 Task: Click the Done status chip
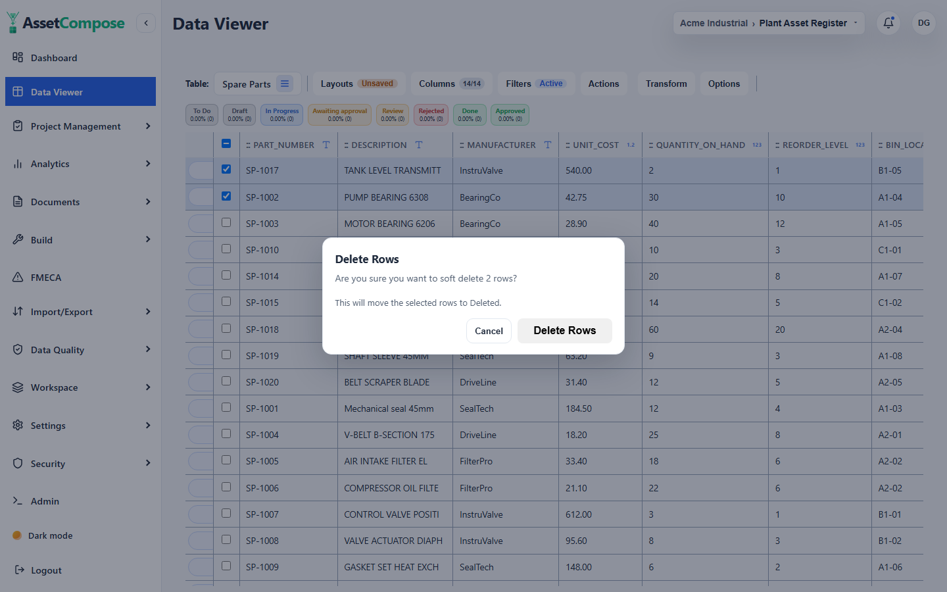pos(470,114)
